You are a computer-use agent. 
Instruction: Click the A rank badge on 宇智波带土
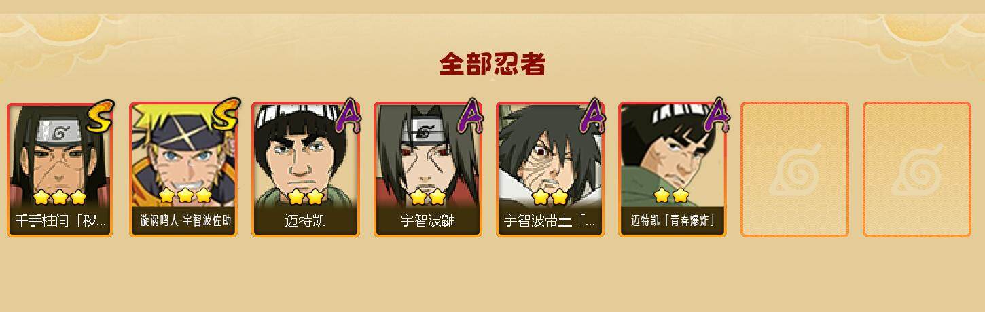tap(592, 116)
